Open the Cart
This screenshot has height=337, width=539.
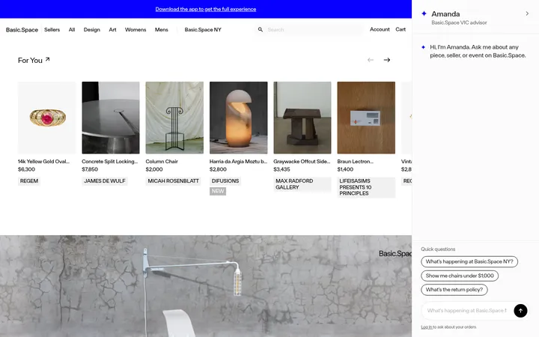tap(401, 29)
